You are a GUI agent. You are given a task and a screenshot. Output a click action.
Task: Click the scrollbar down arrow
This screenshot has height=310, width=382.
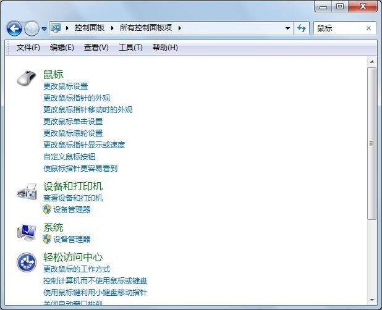coord(372,300)
